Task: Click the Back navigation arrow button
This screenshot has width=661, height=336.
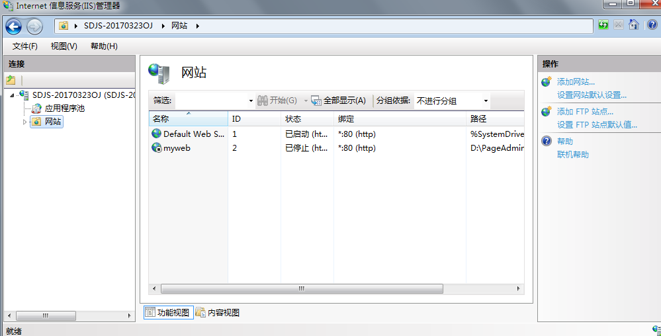Action: point(13,26)
